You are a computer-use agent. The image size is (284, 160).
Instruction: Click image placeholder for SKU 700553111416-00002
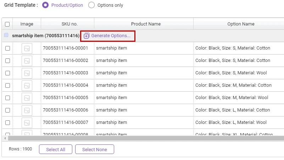click(x=27, y=61)
